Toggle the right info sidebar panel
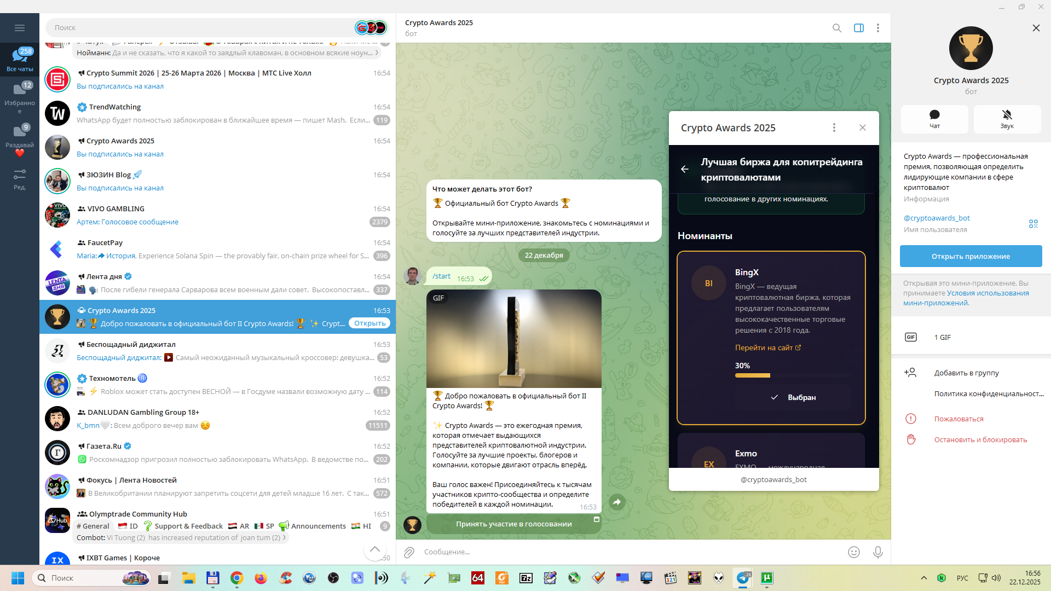The image size is (1051, 591). click(858, 28)
